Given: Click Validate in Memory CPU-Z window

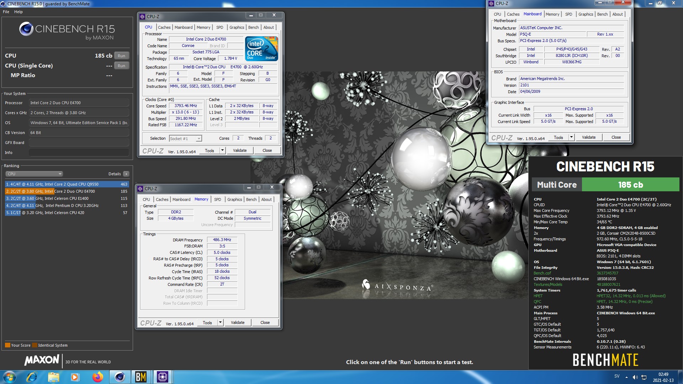Looking at the screenshot, I should (238, 323).
